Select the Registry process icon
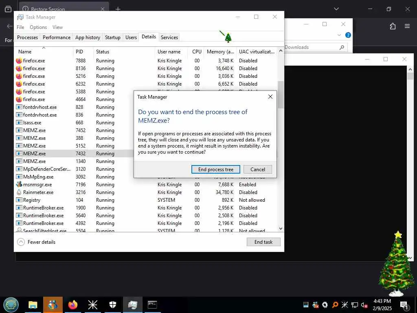 pos(19,200)
